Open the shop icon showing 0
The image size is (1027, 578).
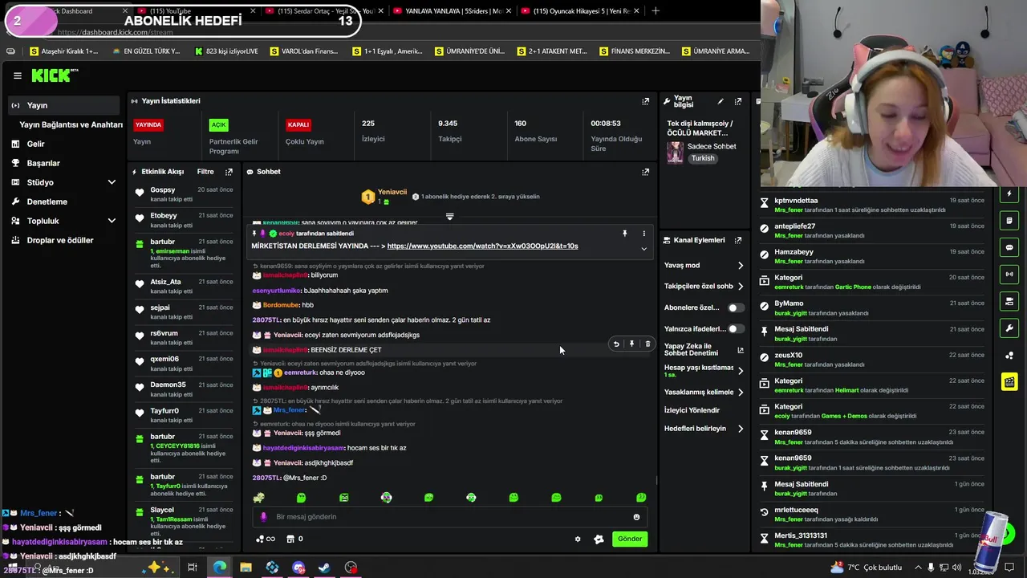point(294,539)
